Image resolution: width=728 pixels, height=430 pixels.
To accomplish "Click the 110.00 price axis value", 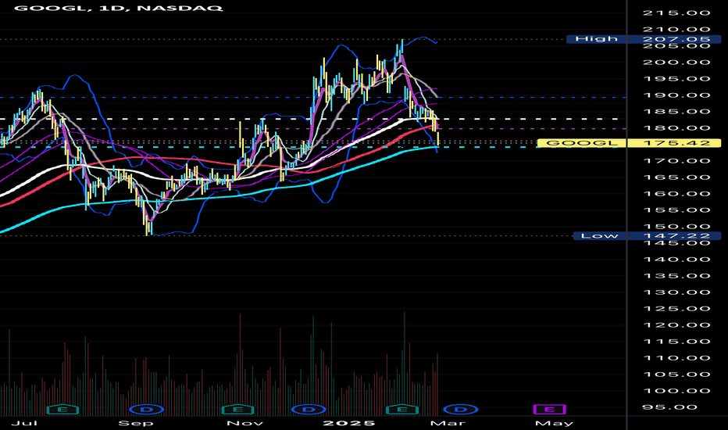I will (676, 358).
